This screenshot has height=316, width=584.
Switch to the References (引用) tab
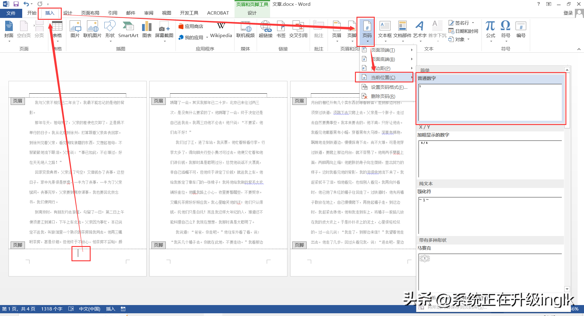point(113,13)
